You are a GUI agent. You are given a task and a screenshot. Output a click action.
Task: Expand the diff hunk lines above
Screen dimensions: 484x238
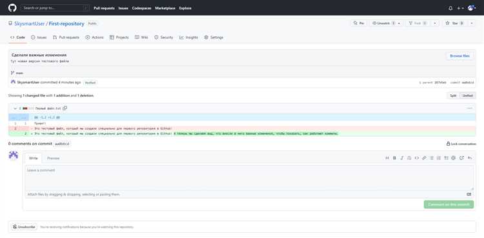[19, 117]
